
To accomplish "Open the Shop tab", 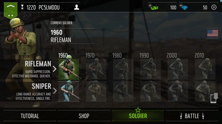I will pos(84,116).
